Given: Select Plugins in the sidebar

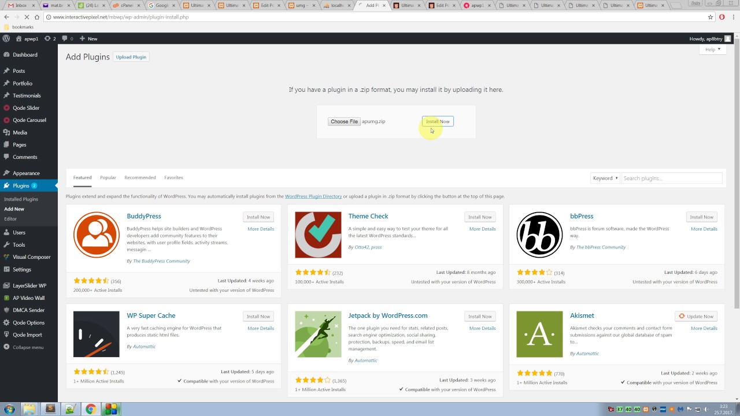Looking at the screenshot, I should [29, 185].
